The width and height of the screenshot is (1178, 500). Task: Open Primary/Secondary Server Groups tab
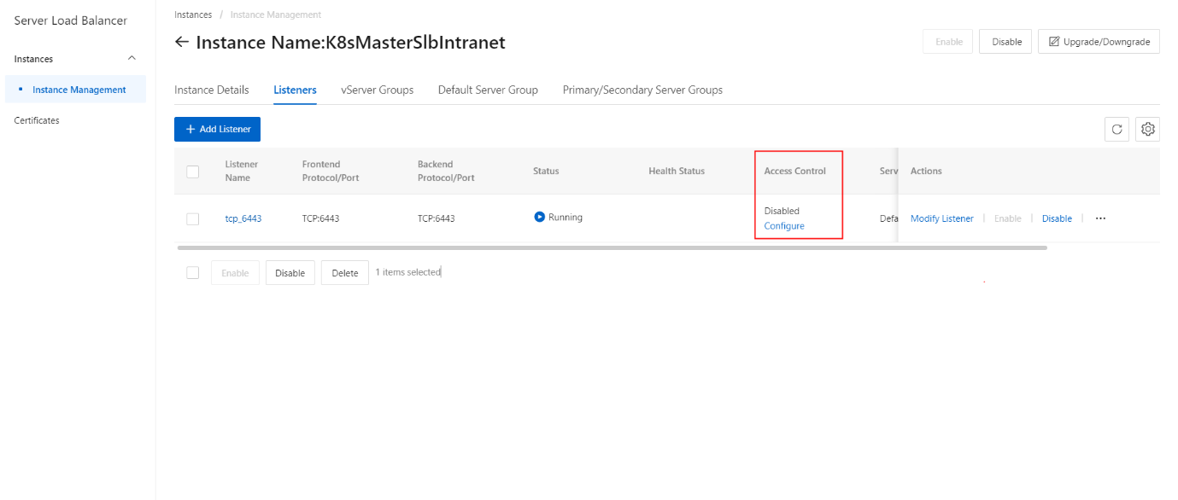point(642,90)
